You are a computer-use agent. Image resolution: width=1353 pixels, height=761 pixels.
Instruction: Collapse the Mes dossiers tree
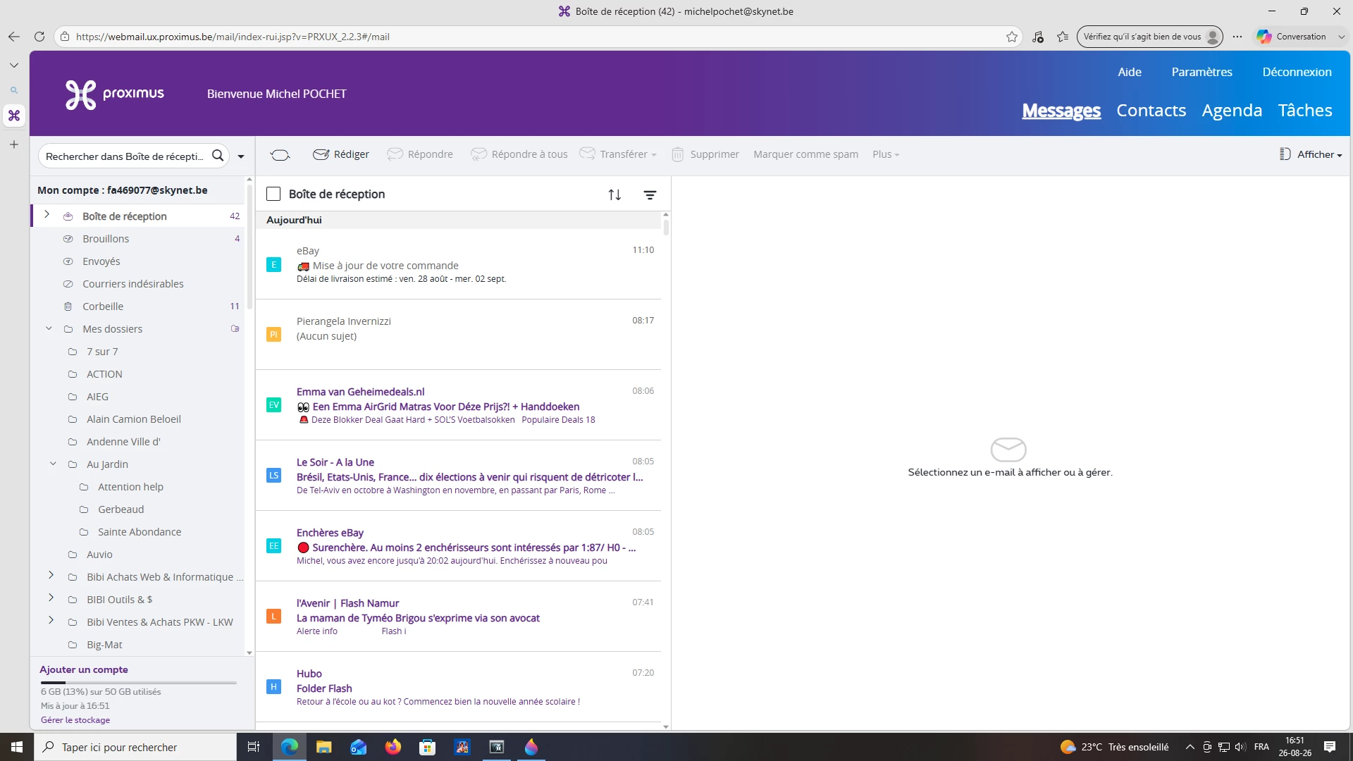coord(49,328)
